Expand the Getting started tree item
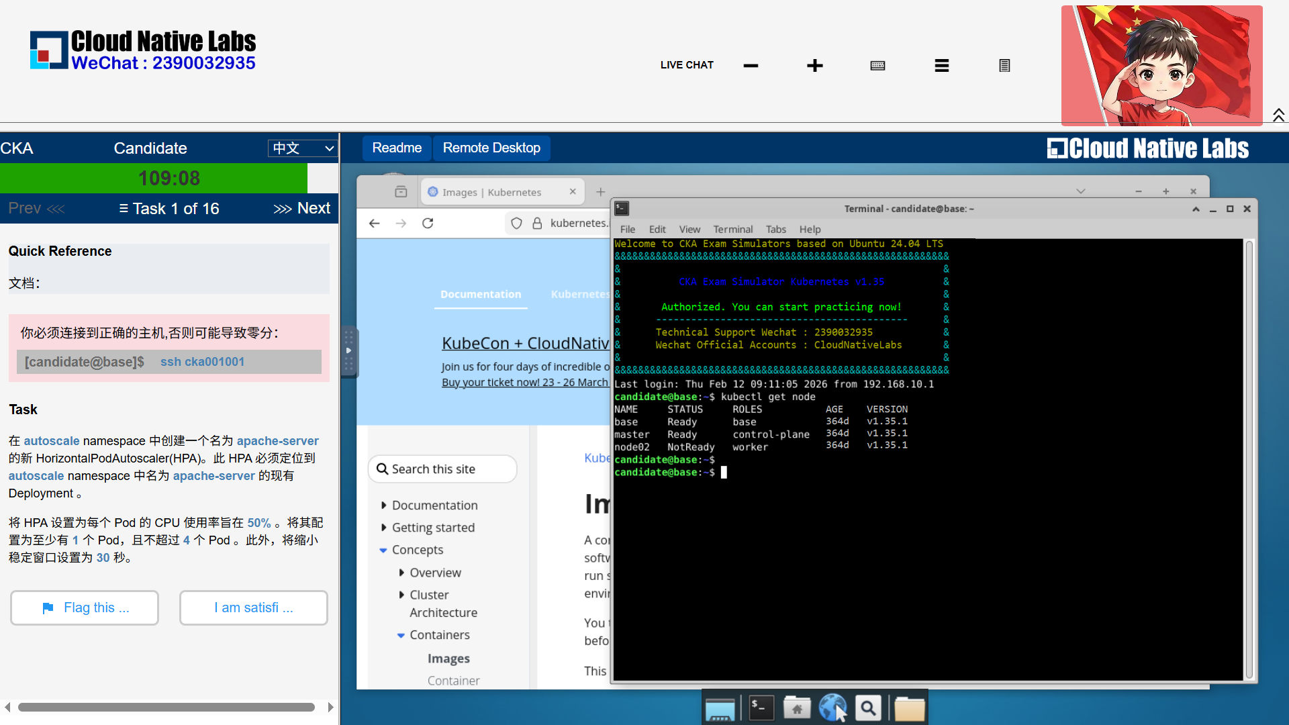1289x725 pixels. click(383, 528)
